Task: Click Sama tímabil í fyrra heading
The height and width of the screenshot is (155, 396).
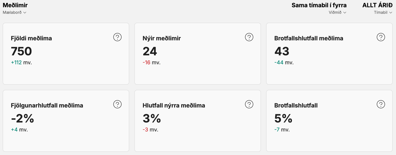Action: tap(319, 5)
